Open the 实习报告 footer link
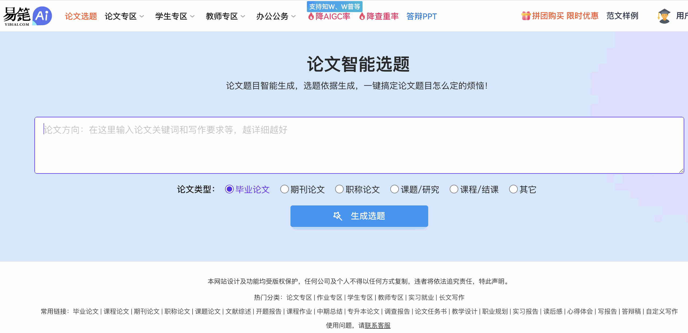This screenshot has height=333, width=688. (526, 312)
